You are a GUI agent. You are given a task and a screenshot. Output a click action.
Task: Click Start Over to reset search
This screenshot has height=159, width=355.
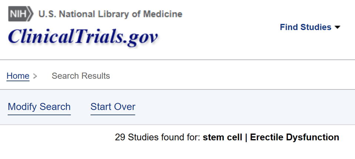point(113,107)
